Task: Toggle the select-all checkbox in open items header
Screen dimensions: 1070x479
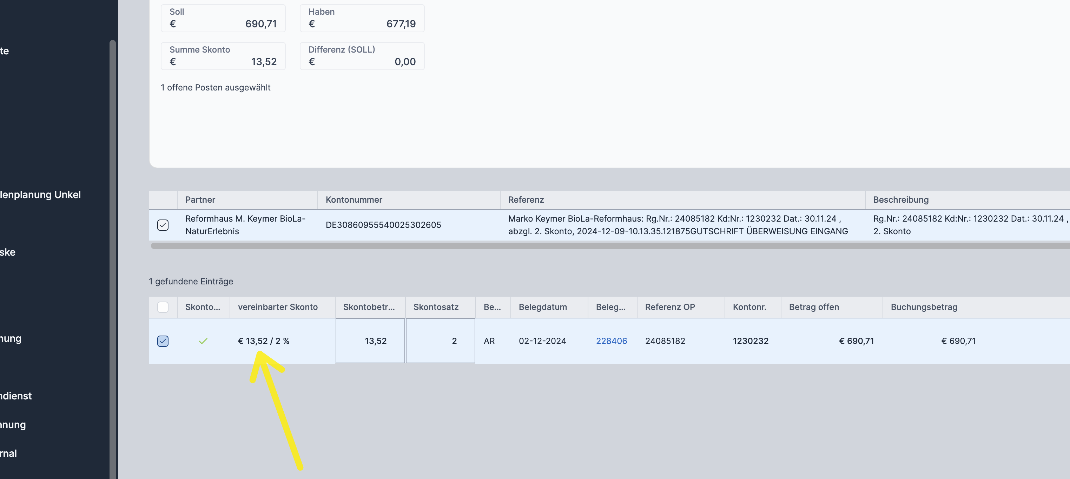Action: tap(163, 307)
